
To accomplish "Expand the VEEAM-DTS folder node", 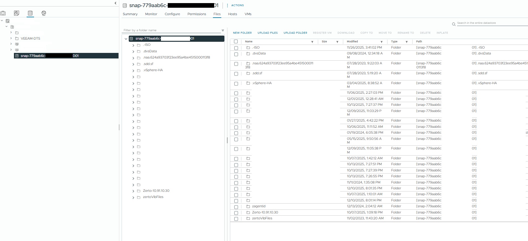I will (x=11, y=38).
